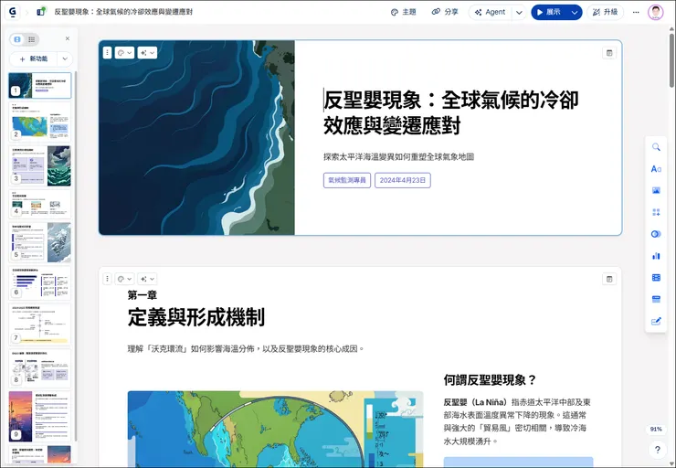
Task: Select slide 5 thumbnail
Action: (39, 242)
